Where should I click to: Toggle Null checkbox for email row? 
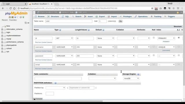pos(153,64)
